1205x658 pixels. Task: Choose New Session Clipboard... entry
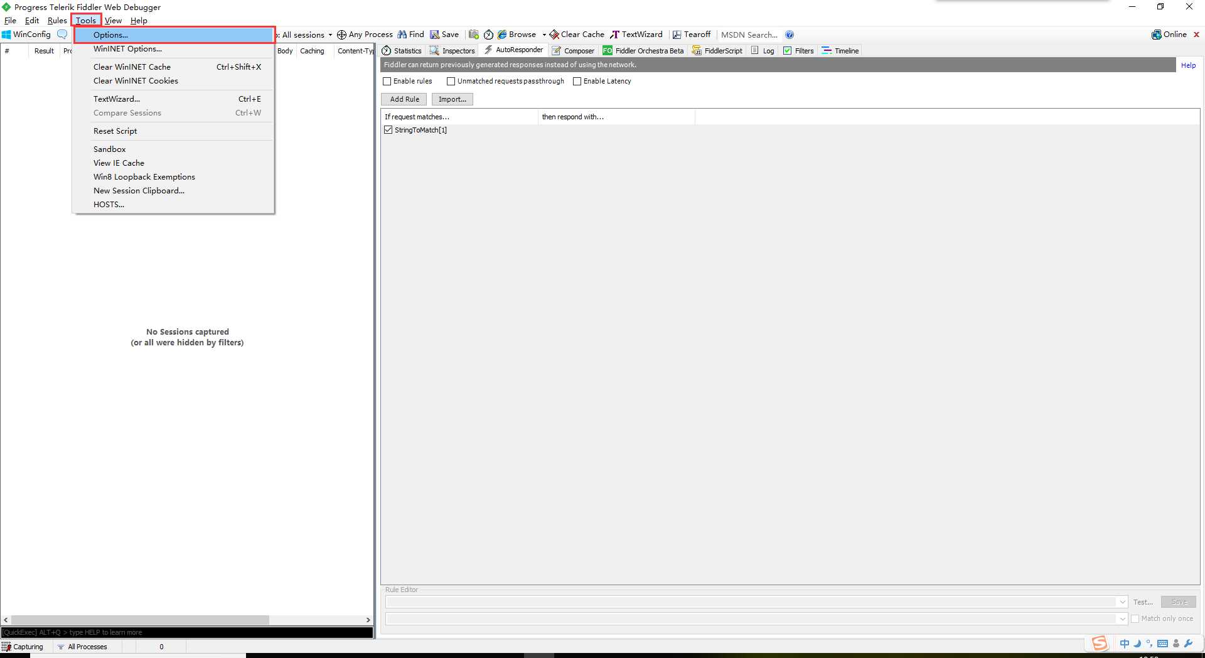(x=174, y=191)
